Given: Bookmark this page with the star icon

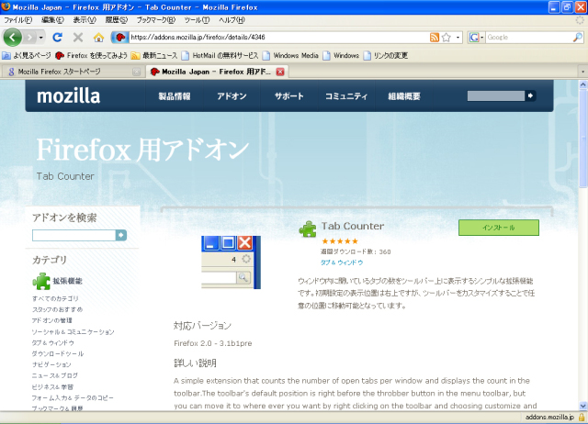Looking at the screenshot, I should point(447,37).
